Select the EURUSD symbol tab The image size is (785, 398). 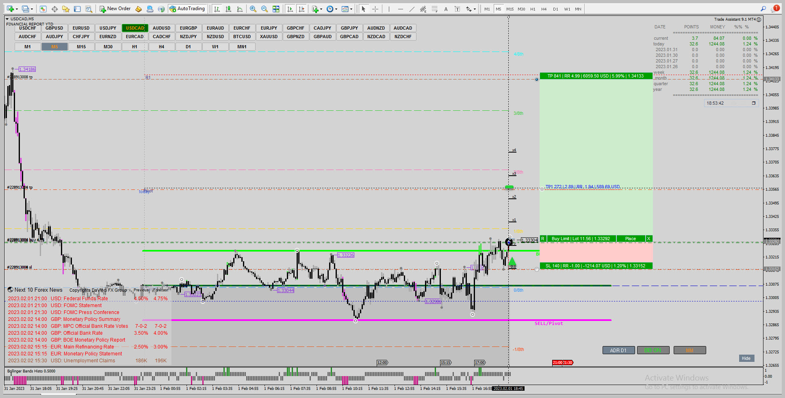click(x=81, y=28)
